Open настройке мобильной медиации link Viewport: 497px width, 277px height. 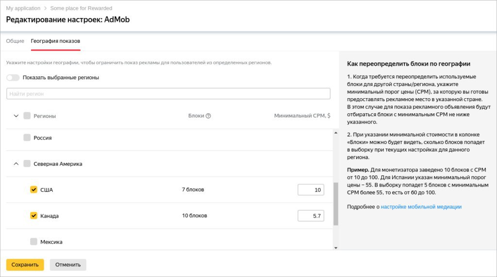pyautogui.click(x=421, y=207)
